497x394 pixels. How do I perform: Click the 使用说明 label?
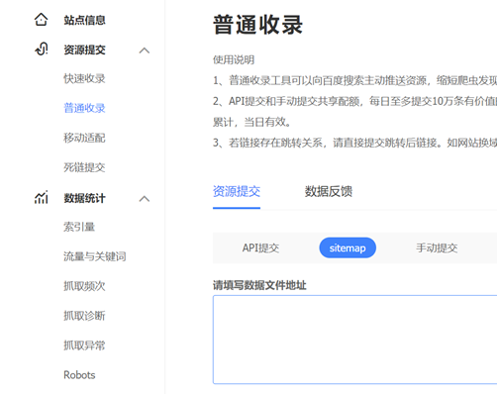(234, 60)
